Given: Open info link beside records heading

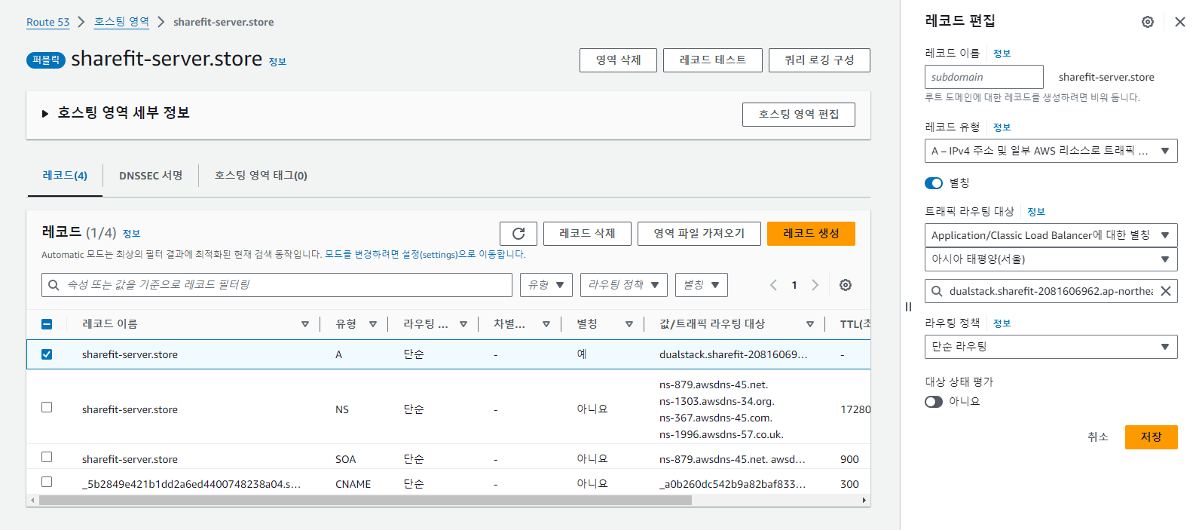Looking at the screenshot, I should point(131,234).
